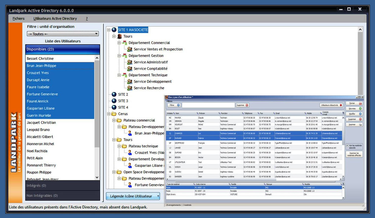The image size is (375, 218).
Task: Click the Département Gestion org icon
Action: coord(125,56)
